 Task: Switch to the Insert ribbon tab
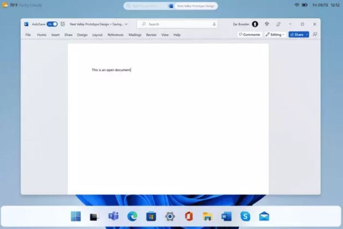(55, 35)
